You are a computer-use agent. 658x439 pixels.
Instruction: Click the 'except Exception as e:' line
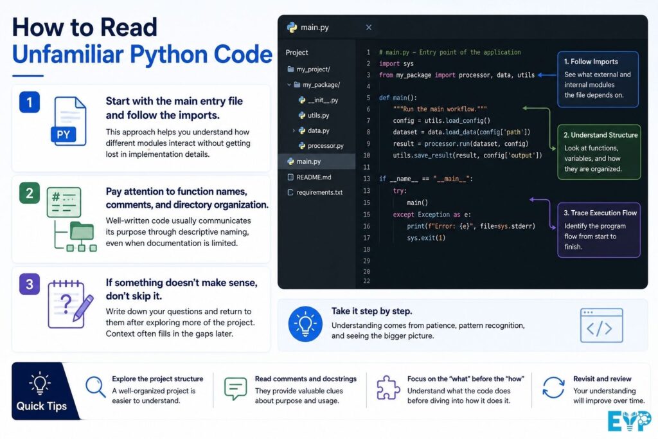coord(432,215)
